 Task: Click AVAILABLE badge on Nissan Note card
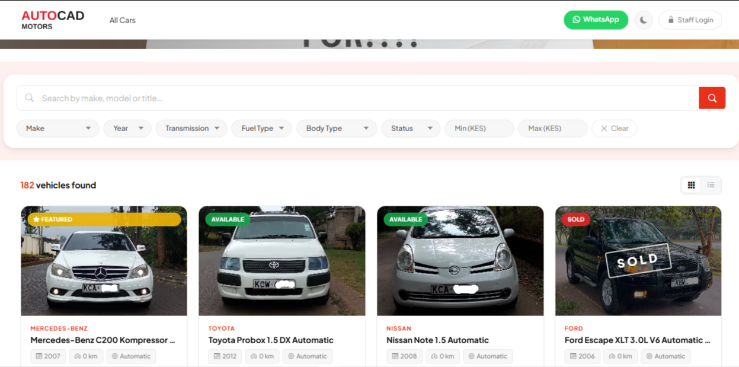(x=406, y=219)
